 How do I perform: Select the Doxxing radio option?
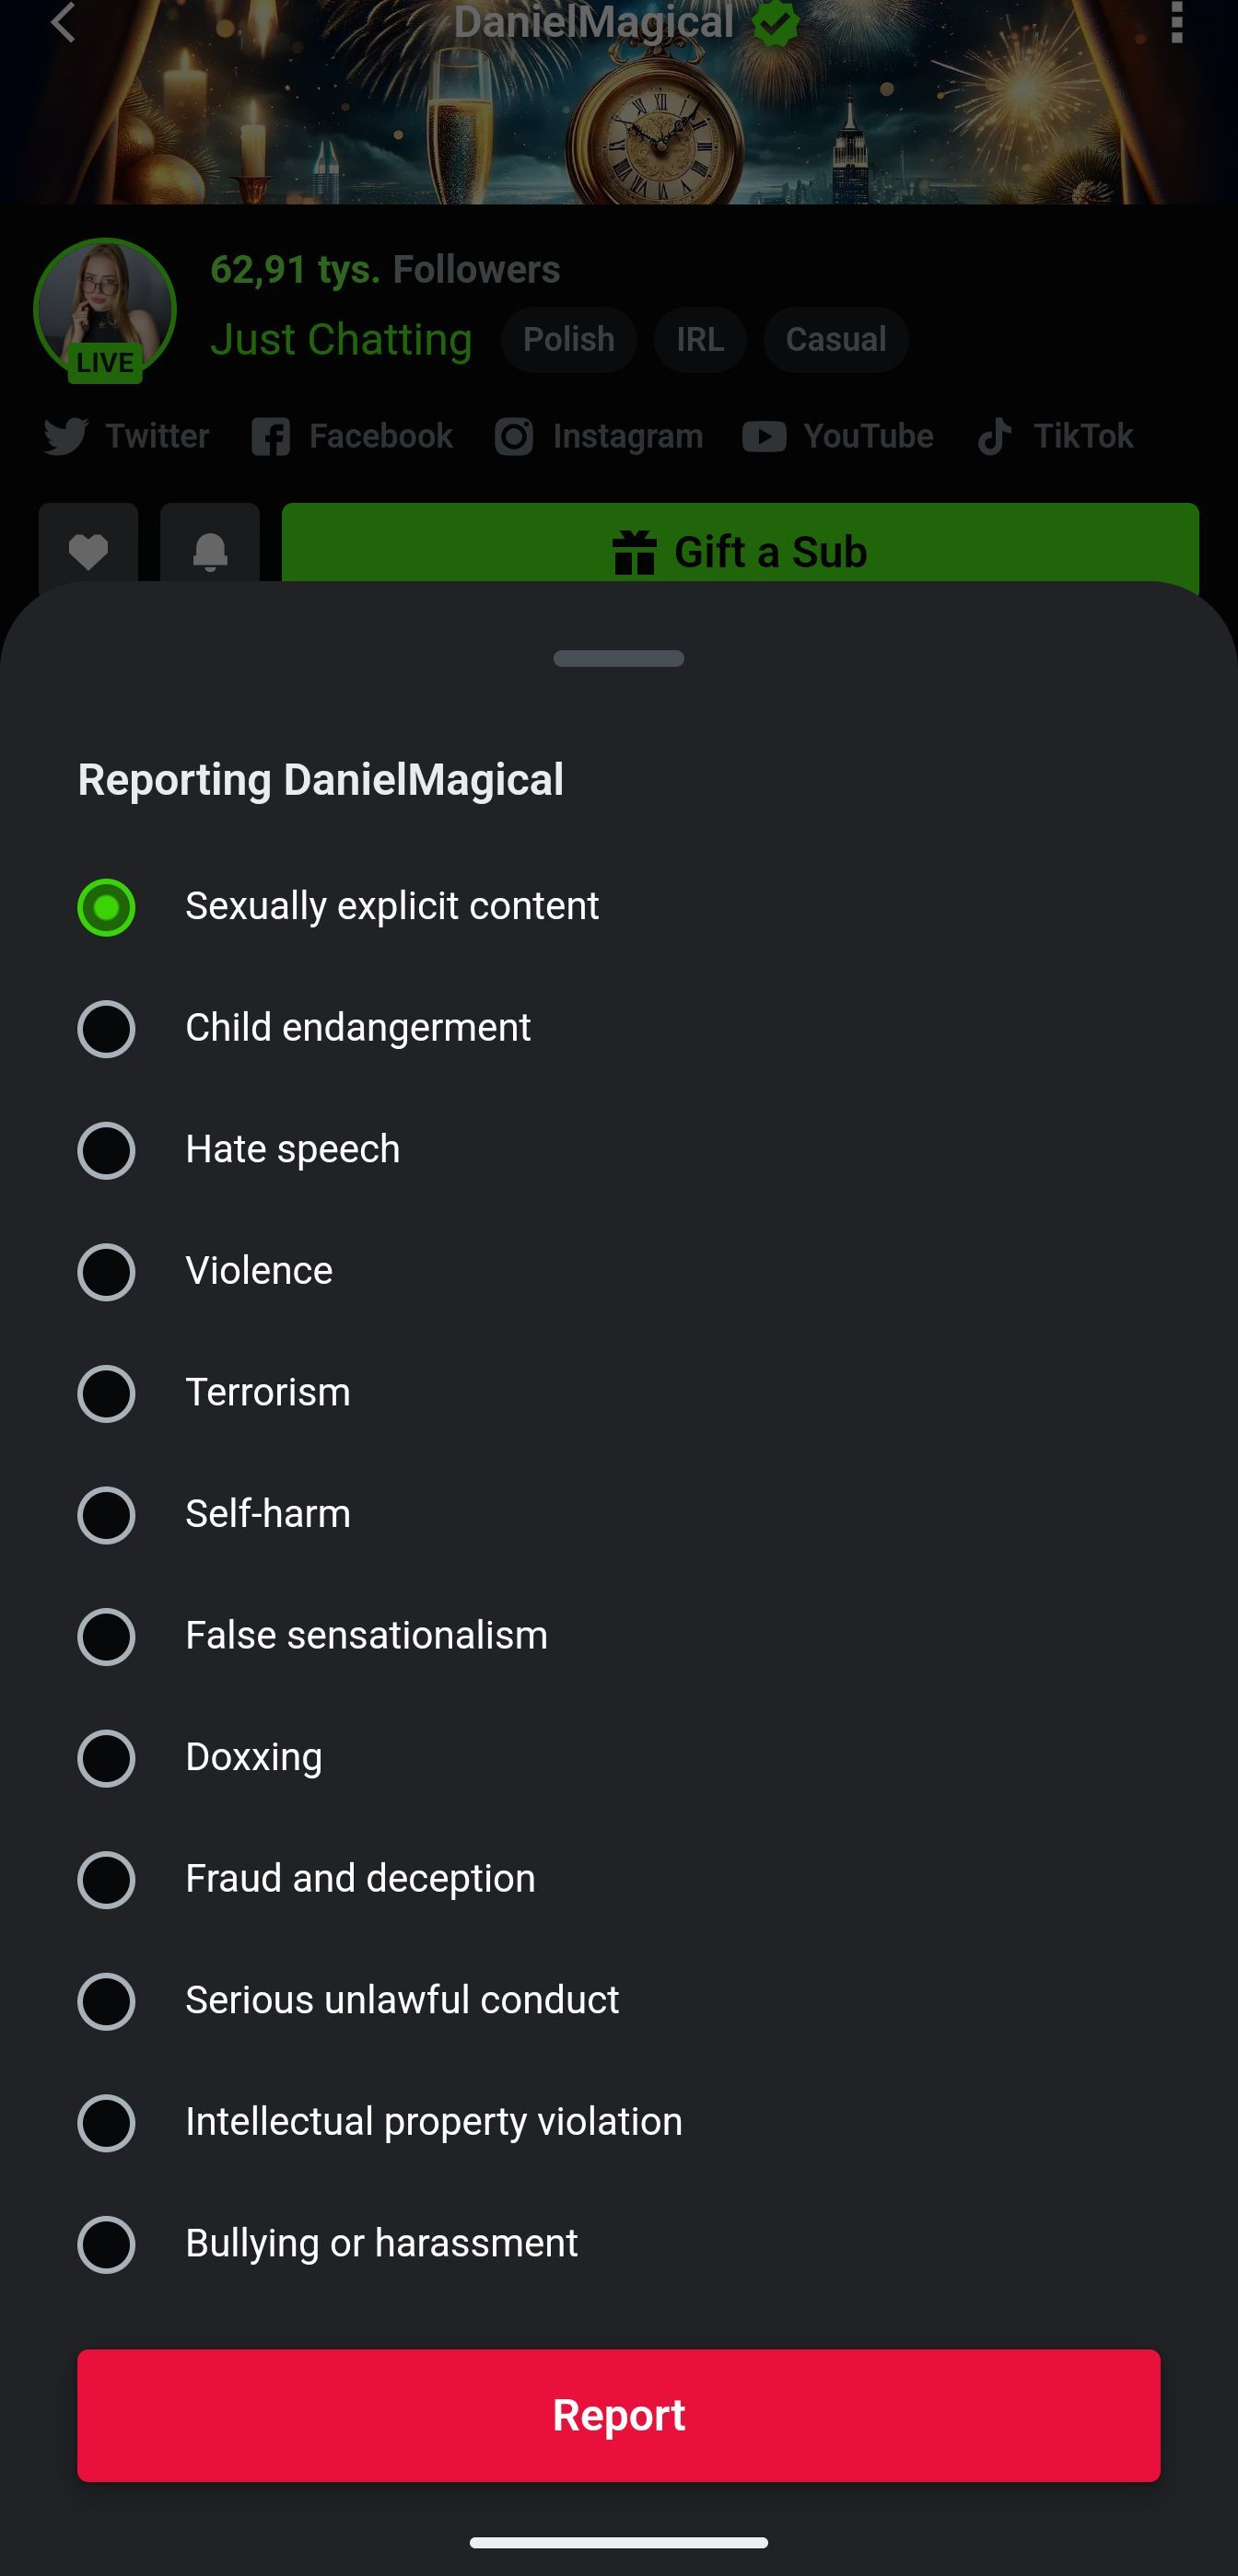(x=107, y=1758)
